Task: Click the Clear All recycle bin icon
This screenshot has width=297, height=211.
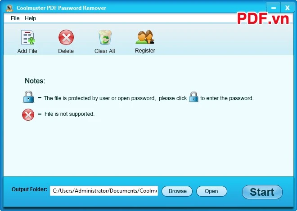Action: [x=105, y=37]
